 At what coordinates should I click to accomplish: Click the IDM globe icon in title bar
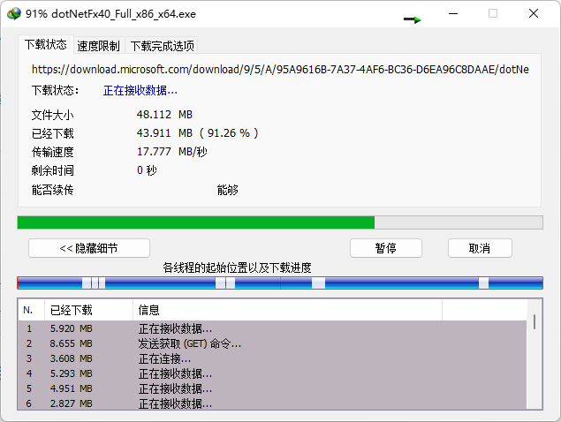(14, 13)
